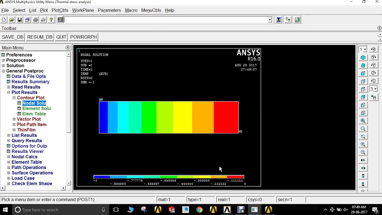Open the Pan-Zoom-Rotate toolbar icon
Screen dimensions: 382x215
tap(27, 20)
